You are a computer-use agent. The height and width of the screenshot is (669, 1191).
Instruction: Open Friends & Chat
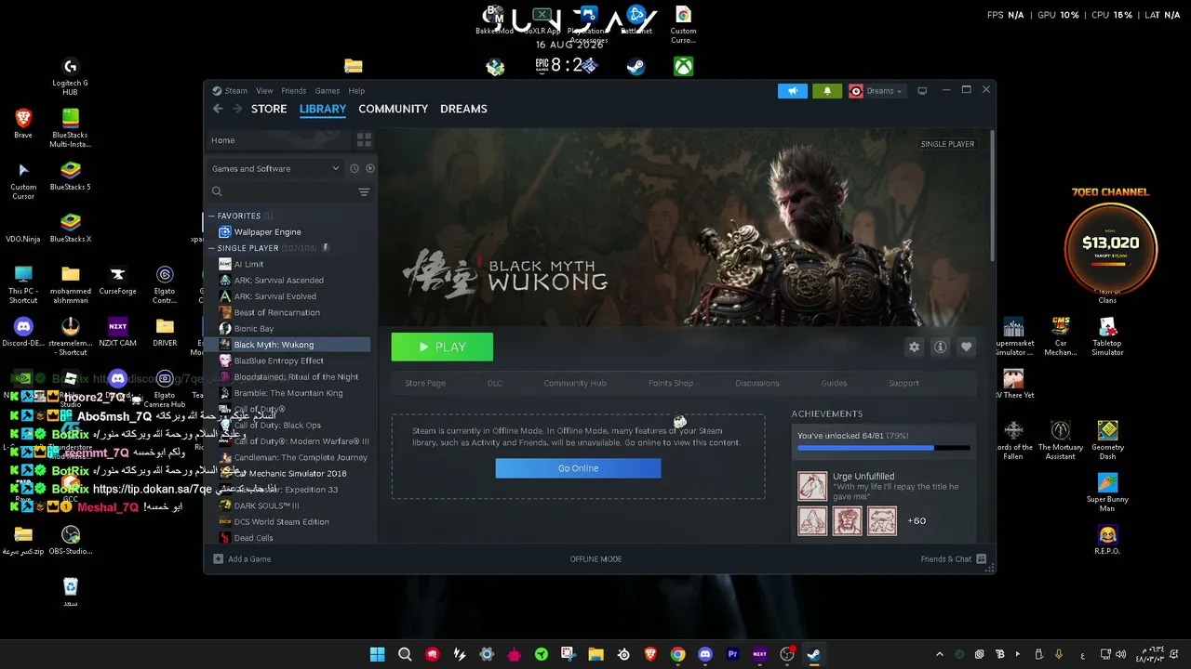(x=953, y=559)
